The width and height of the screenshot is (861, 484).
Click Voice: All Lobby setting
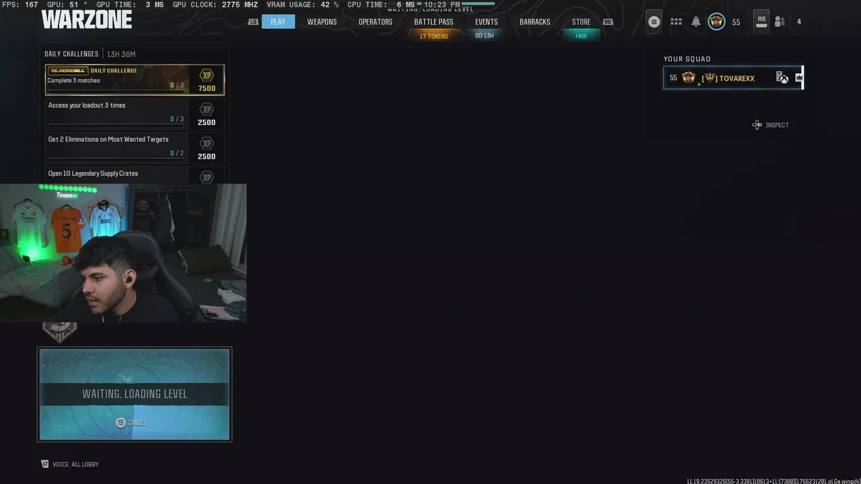pos(75,464)
